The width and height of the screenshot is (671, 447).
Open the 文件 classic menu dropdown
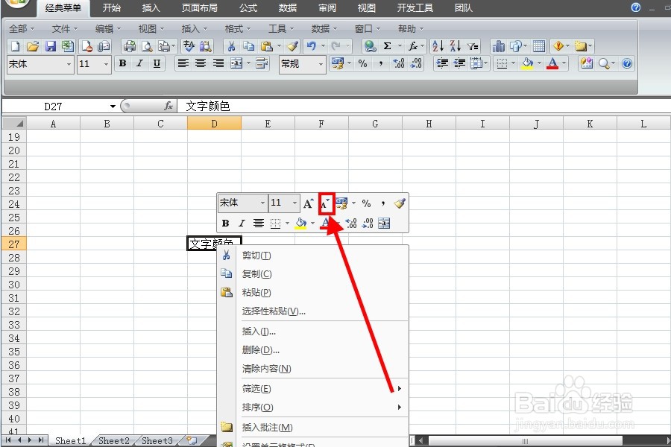[65, 28]
